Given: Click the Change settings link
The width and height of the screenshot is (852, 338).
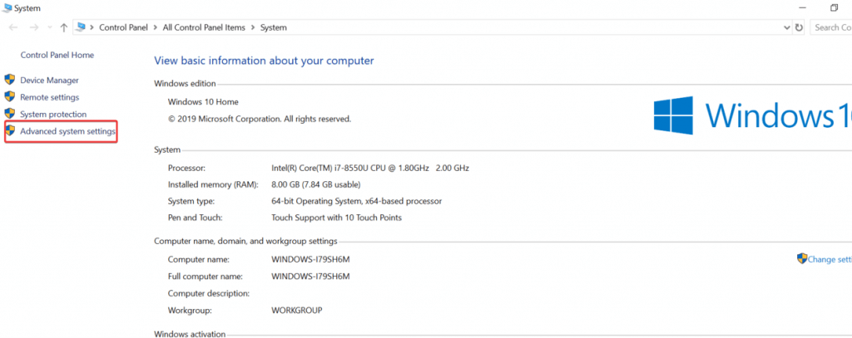Looking at the screenshot, I should click(x=830, y=259).
